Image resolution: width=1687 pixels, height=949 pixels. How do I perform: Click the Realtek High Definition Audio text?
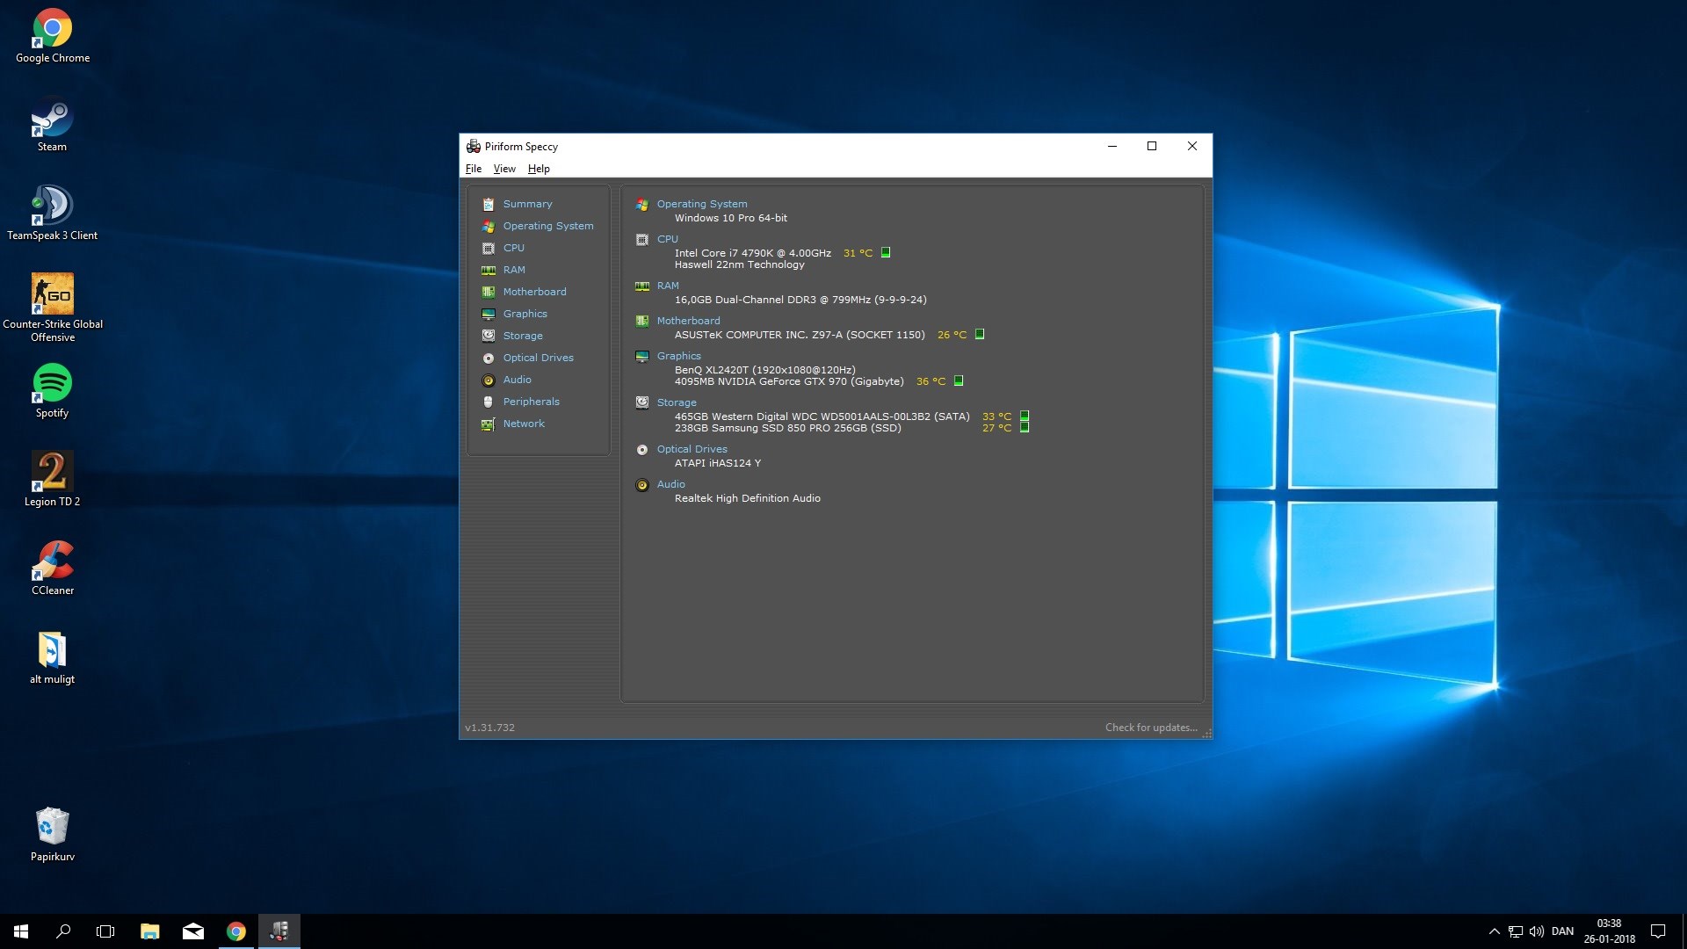point(748,498)
